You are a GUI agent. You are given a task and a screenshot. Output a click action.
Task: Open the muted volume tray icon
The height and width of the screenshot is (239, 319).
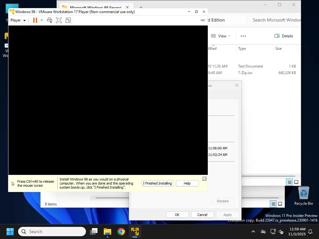281,232
